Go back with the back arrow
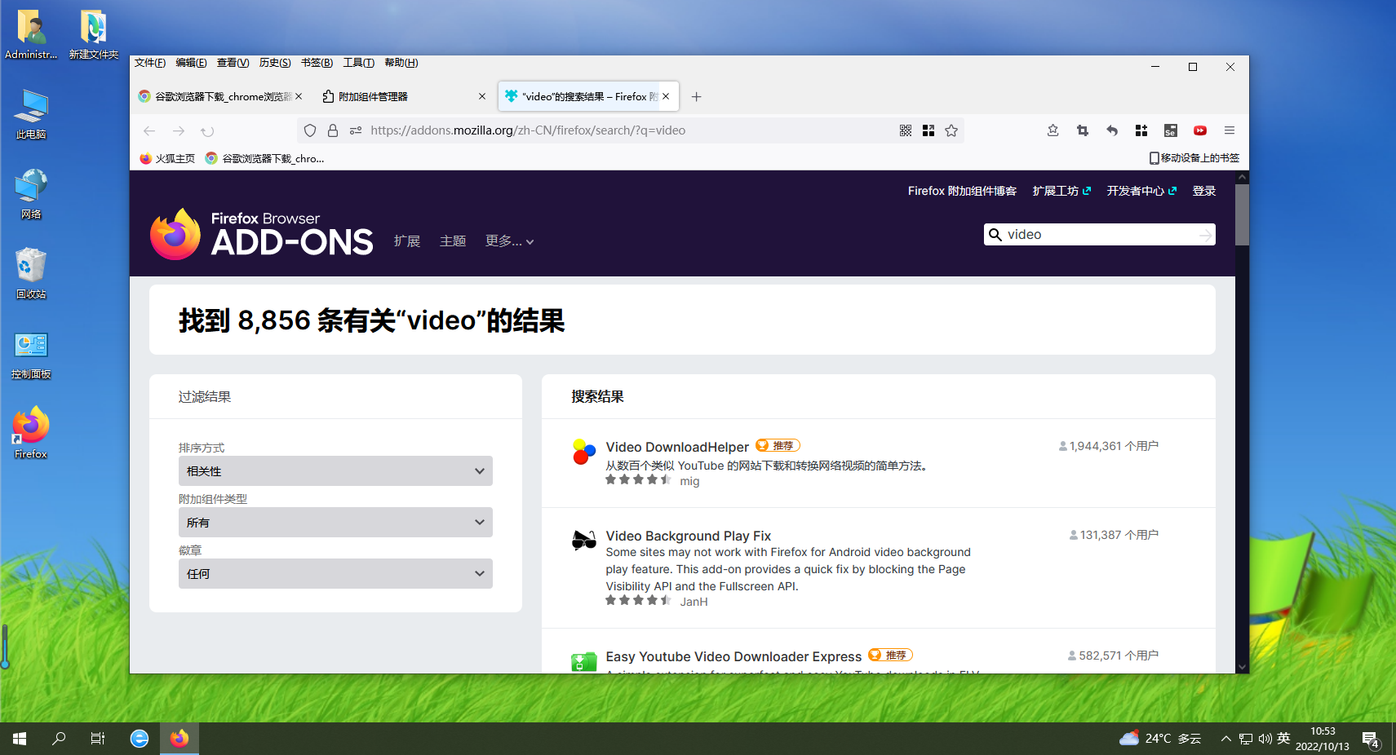This screenshot has height=755, width=1396. coord(149,130)
